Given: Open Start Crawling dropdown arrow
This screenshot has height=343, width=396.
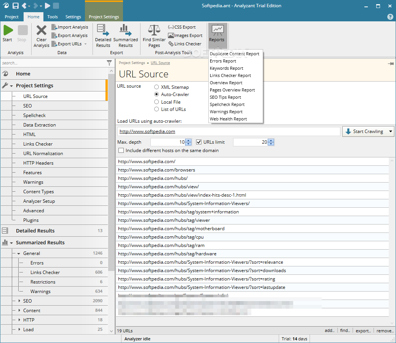Looking at the screenshot, I should (x=390, y=131).
